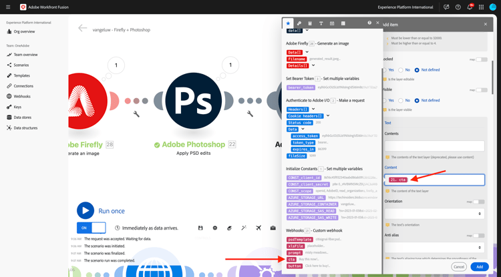Screen dimensions: 501x277
Task: Toggle the map switch for Visible
Action: [x=481, y=90]
